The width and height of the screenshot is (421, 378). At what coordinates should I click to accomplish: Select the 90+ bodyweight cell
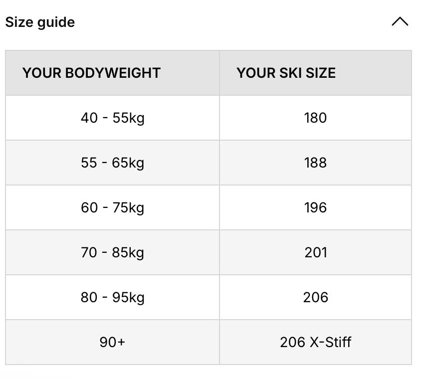tap(112, 342)
